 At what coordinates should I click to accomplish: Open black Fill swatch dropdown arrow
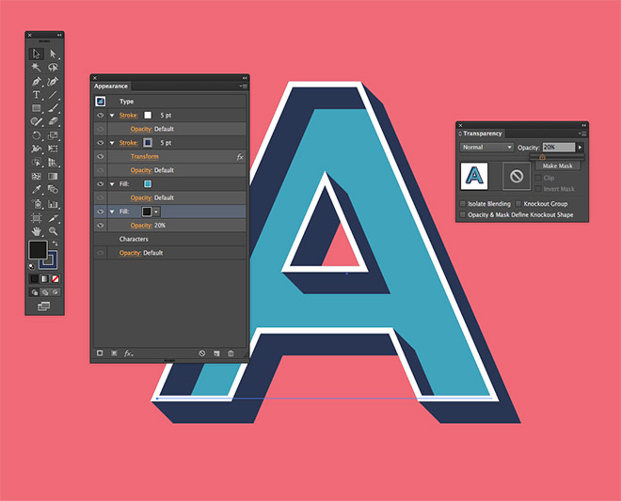click(156, 211)
